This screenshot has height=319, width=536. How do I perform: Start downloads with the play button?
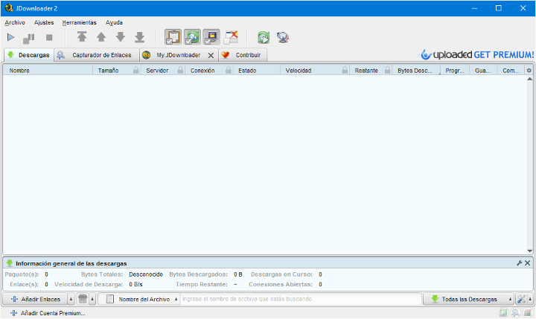click(10, 37)
